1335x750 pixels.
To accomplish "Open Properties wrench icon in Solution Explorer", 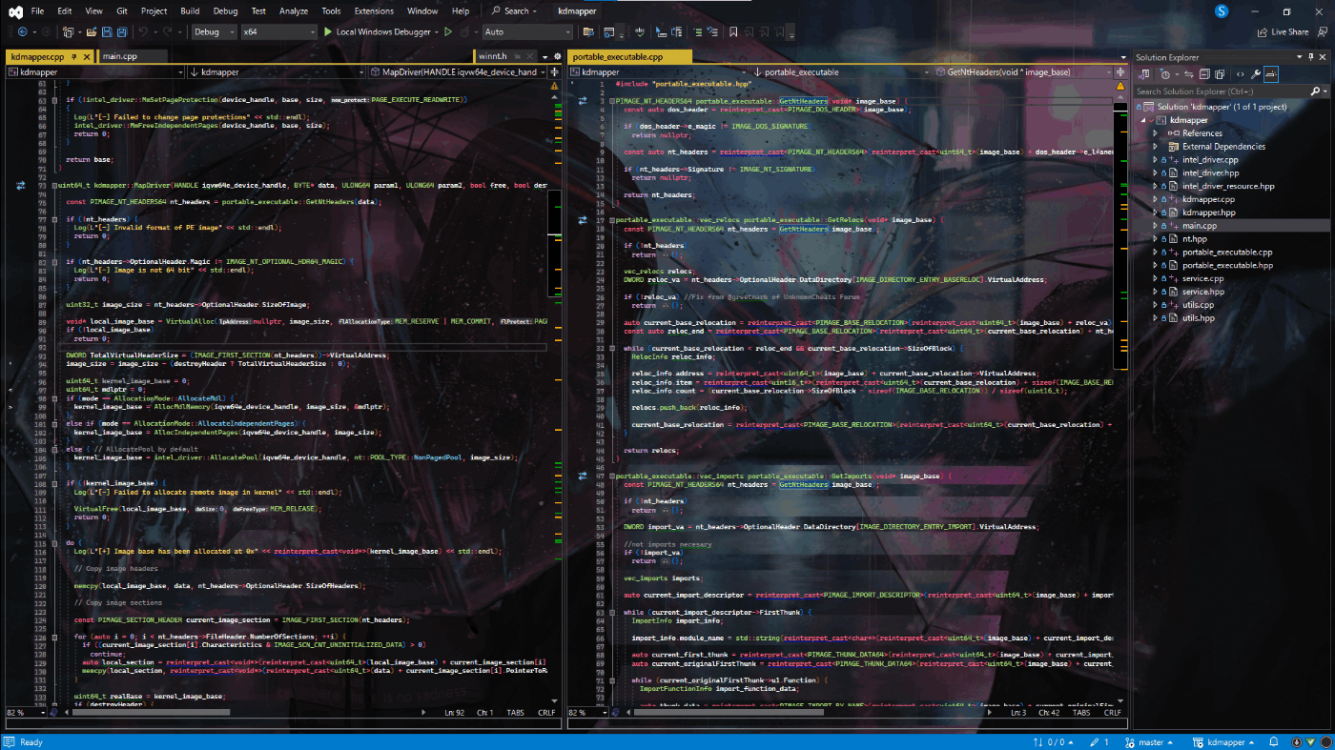I will point(1255,74).
